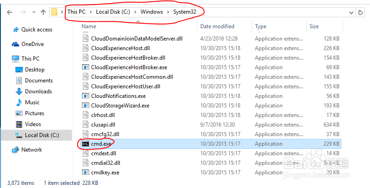Click the CloudStorageWizard.exe application icon
This screenshot has height=188, width=370.
[x=86, y=106]
